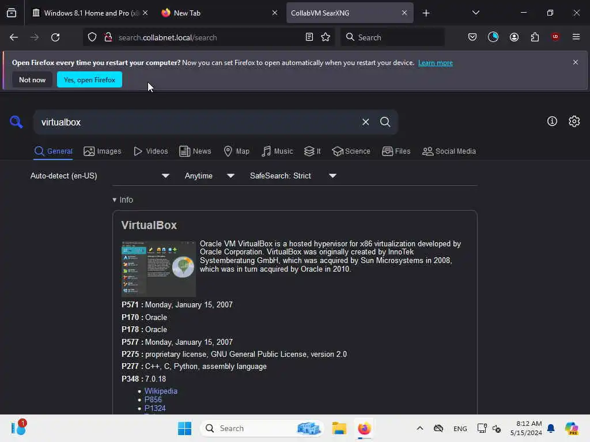Click the address bar URL field
The height and width of the screenshot is (442, 590).
tap(209, 37)
